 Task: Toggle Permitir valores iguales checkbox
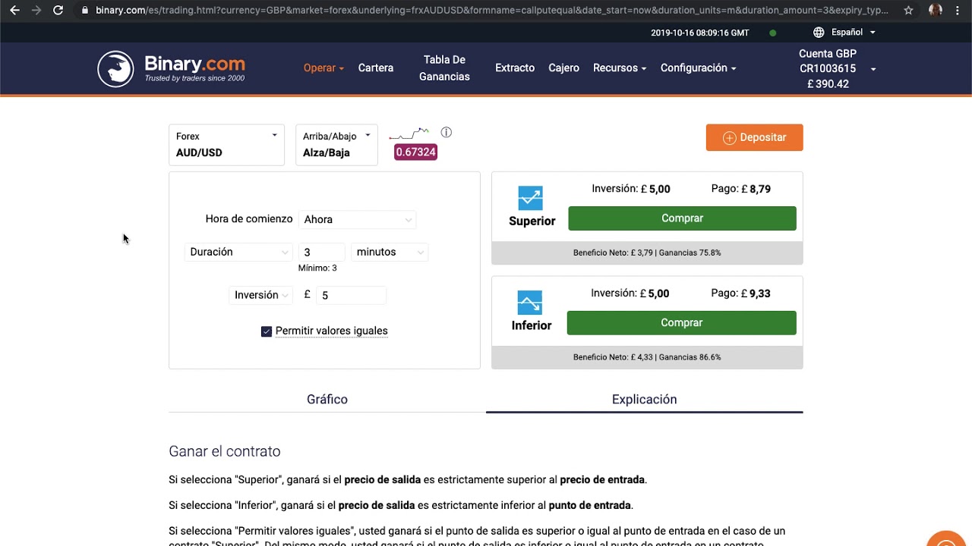click(x=267, y=331)
